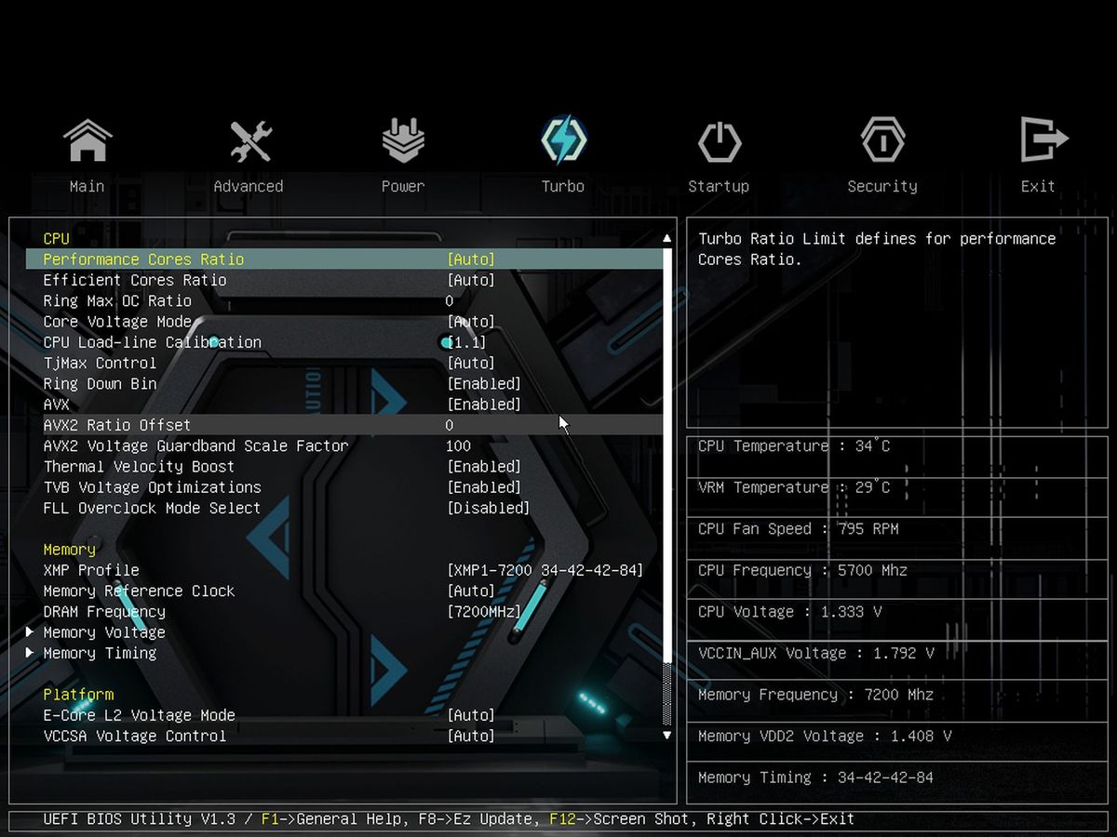Open the Security shield icon
The image size is (1117, 837).
(882, 141)
